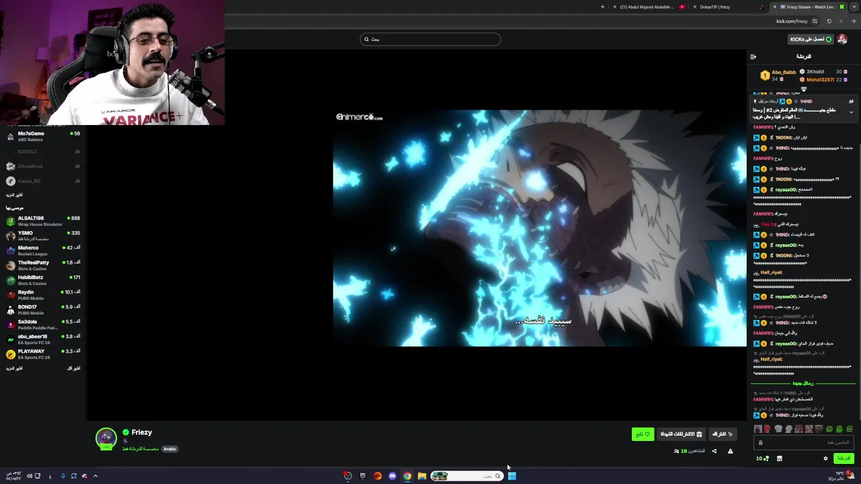This screenshot has width=861, height=484.
Task: Open BOND17 channel
Action: (43, 309)
